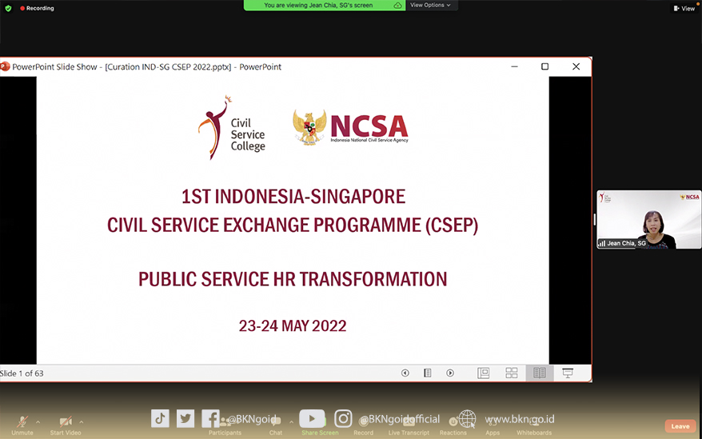Open the Participants panel
Viewport: 702px width, 439px height.
click(225, 422)
